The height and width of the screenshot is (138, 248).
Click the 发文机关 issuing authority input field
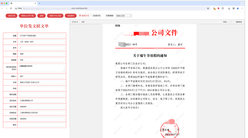click(42, 101)
